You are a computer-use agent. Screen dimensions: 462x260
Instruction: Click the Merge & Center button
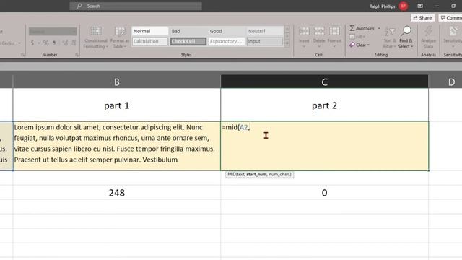pyautogui.click(x=8, y=43)
